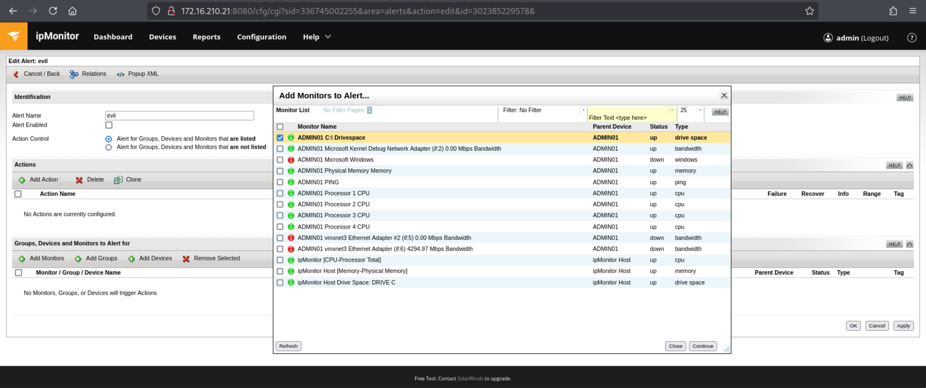Open the Reports menu
Screen dimensions: 926x388
206,37
